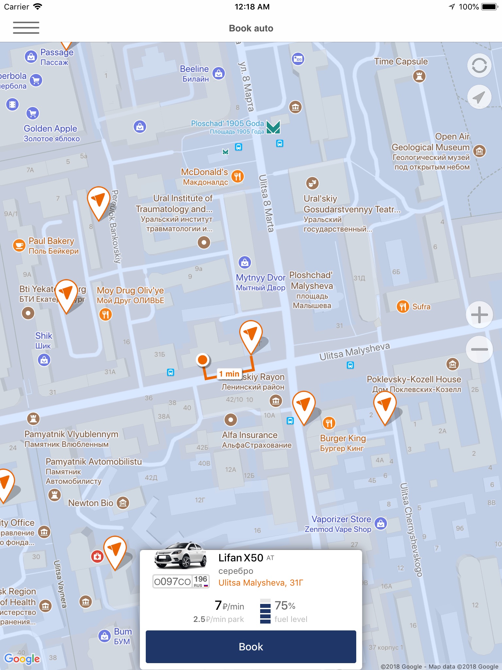Tap the McDonald's restaurant icon
Image resolution: width=502 pixels, height=670 pixels.
coord(238,177)
